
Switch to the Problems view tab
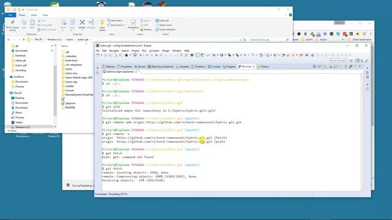click(x=198, y=67)
